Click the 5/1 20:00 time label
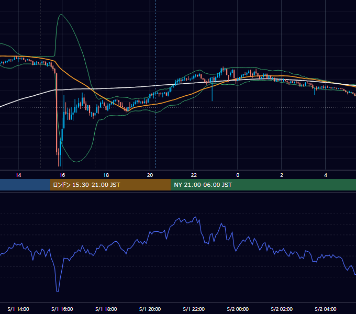 tap(150, 309)
